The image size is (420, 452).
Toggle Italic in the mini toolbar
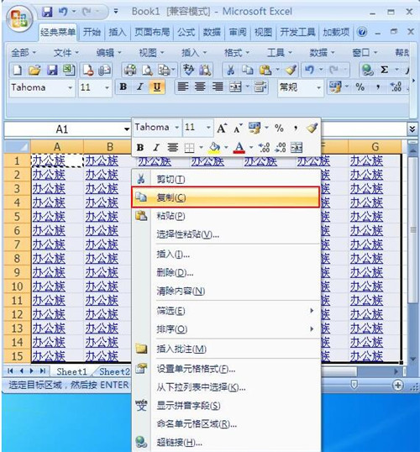pyautogui.click(x=156, y=148)
